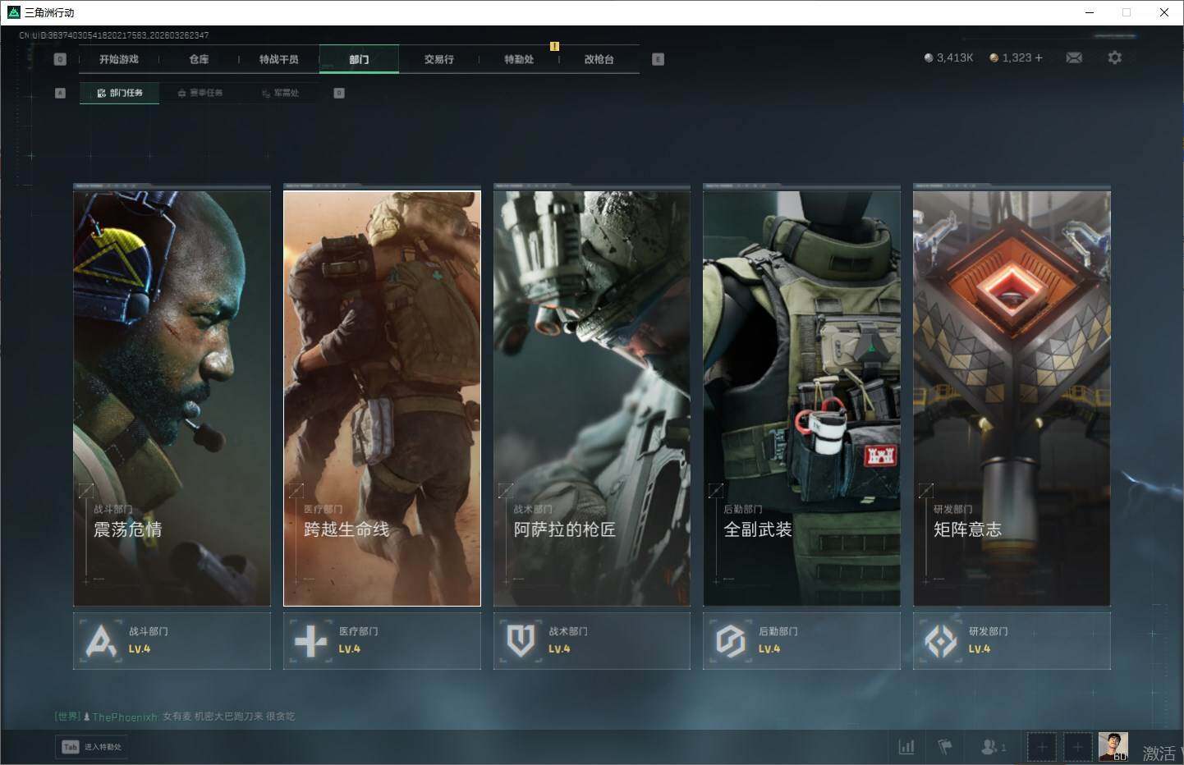Select the 赛季任务 sub-tab
The height and width of the screenshot is (765, 1184).
pos(200,93)
